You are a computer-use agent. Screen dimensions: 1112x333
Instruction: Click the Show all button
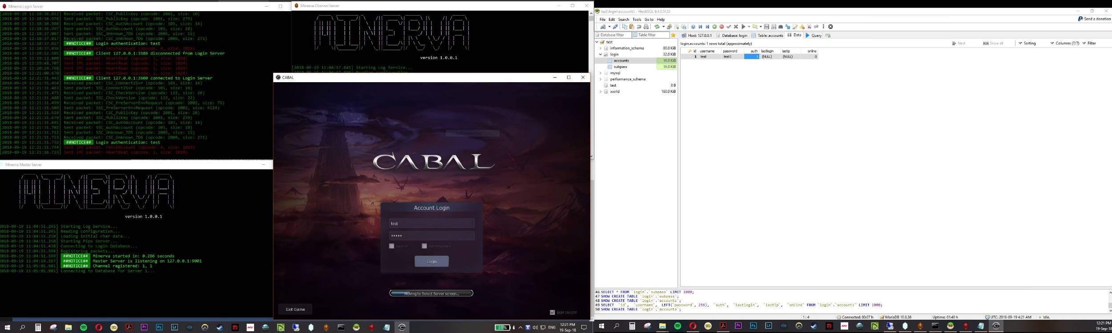(993, 43)
